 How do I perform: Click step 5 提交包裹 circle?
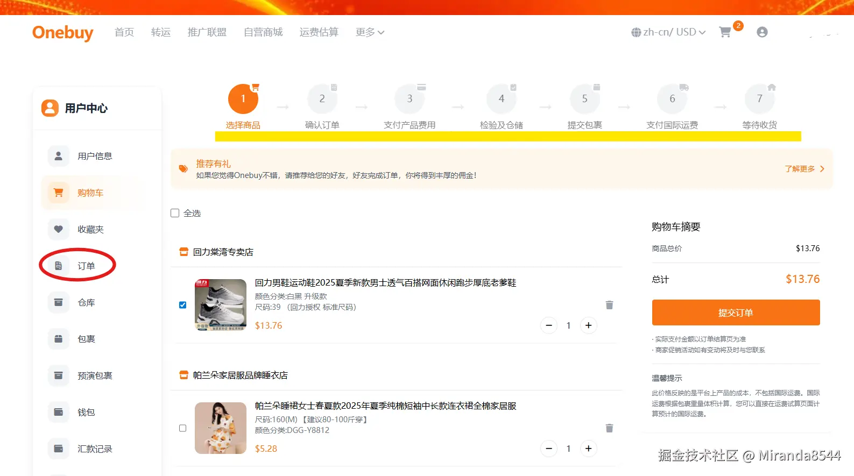coord(585,99)
